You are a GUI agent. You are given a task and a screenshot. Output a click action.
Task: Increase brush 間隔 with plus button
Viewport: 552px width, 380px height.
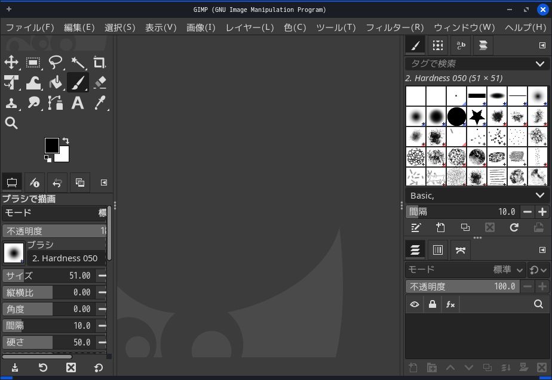542,212
